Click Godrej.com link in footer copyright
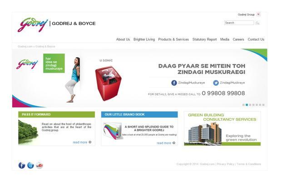 click(x=207, y=164)
